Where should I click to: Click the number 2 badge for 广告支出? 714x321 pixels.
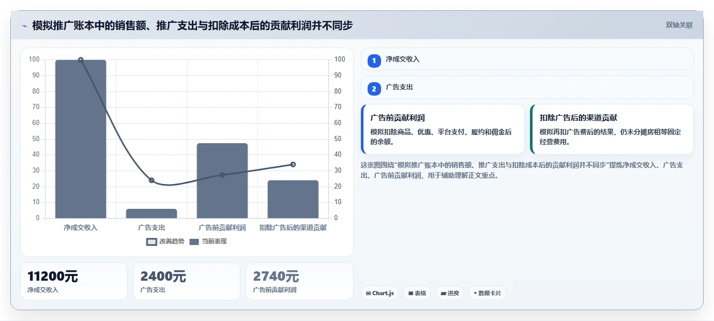coord(374,88)
